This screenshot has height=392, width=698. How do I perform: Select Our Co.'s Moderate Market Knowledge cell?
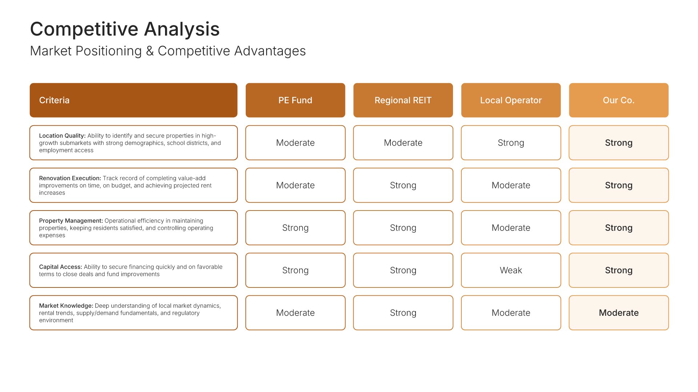point(618,313)
